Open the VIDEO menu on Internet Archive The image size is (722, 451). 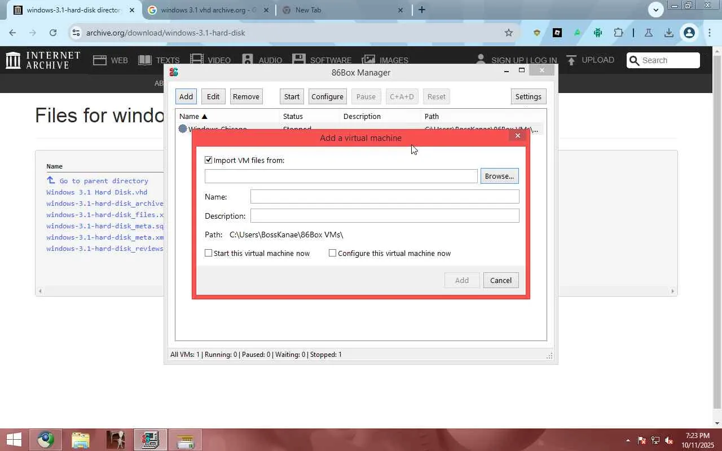click(210, 60)
